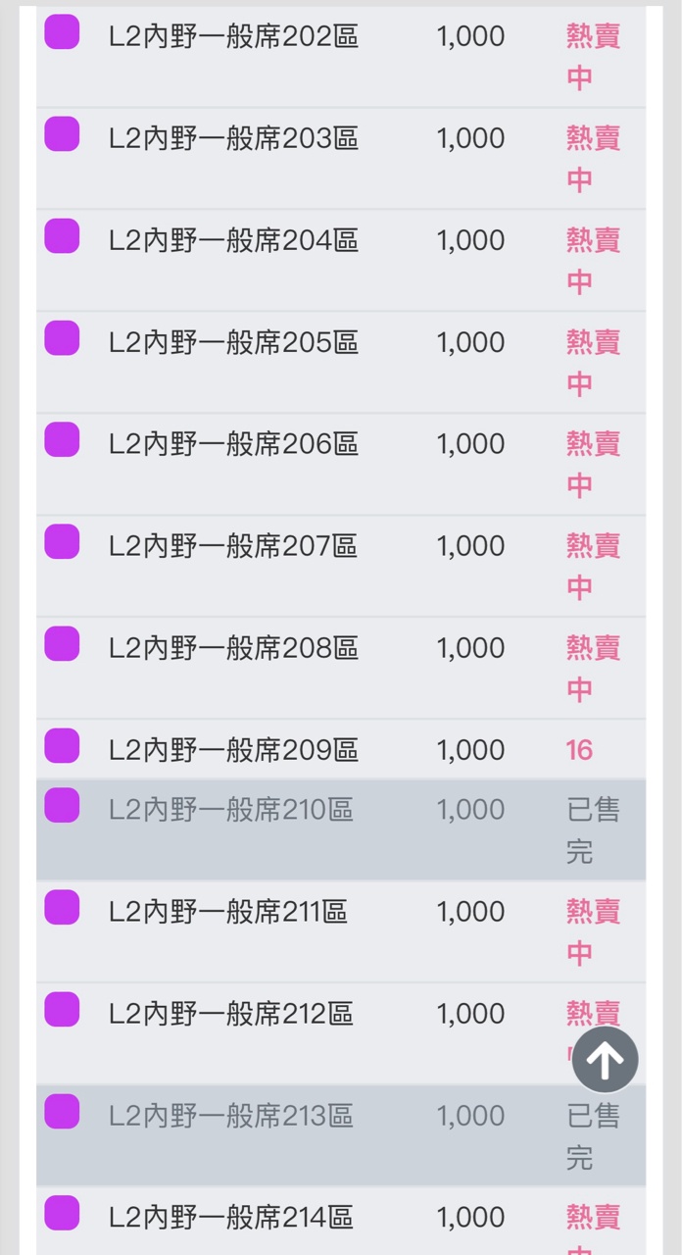The width and height of the screenshot is (682, 1255).
Task: Click purple swatch beside 211區
Action: tap(62, 908)
